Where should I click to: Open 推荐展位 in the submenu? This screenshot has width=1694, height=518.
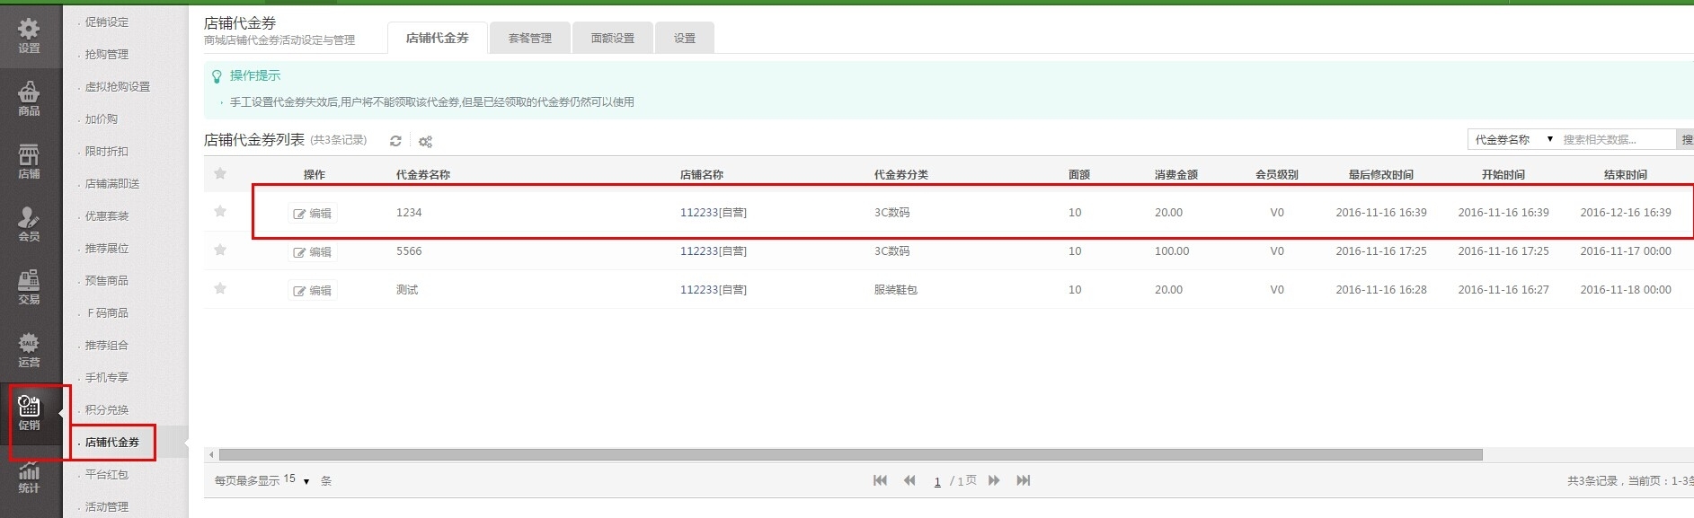[107, 249]
